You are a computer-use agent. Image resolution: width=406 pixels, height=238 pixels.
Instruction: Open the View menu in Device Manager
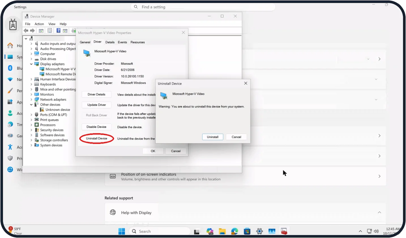point(52,24)
